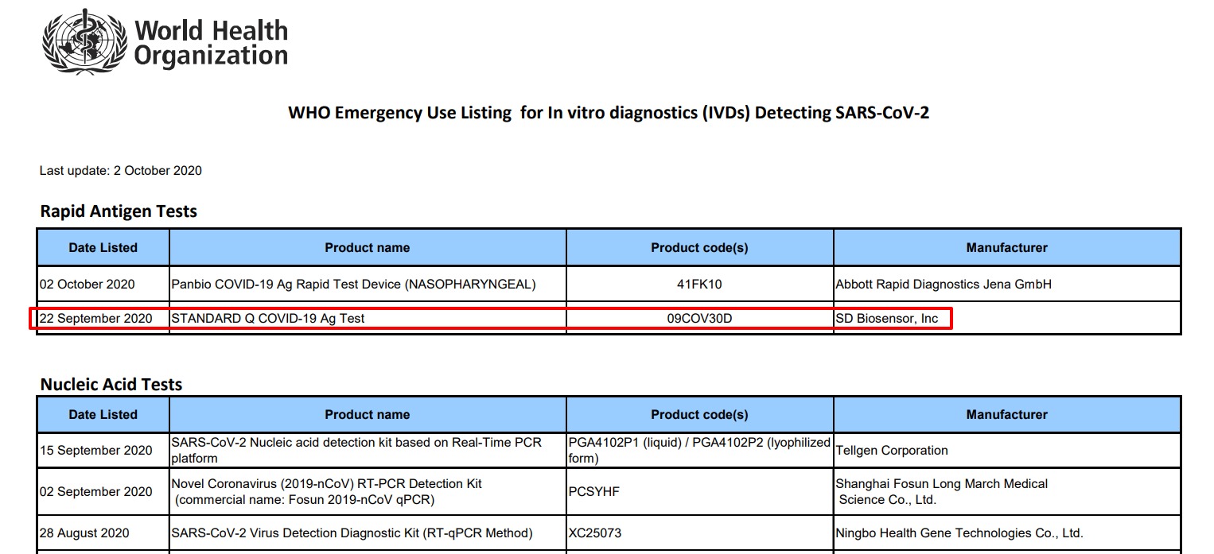Click the '28 August 2020' date cell

pyautogui.click(x=103, y=533)
